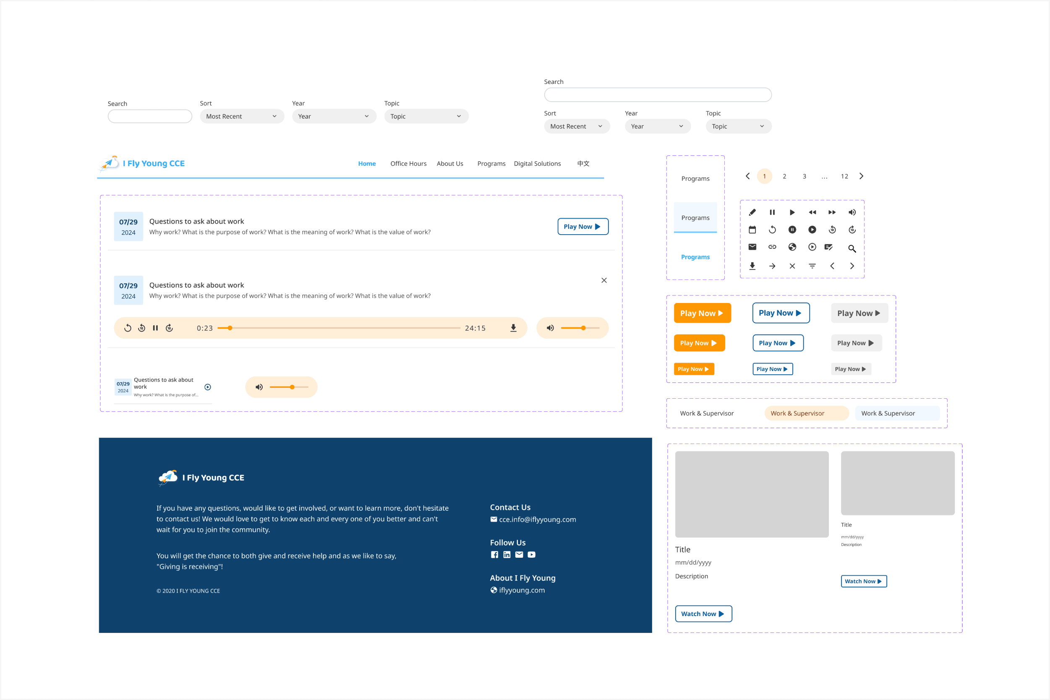
Task: Open the Year dropdown in the single-row filter bar
Action: coord(334,116)
